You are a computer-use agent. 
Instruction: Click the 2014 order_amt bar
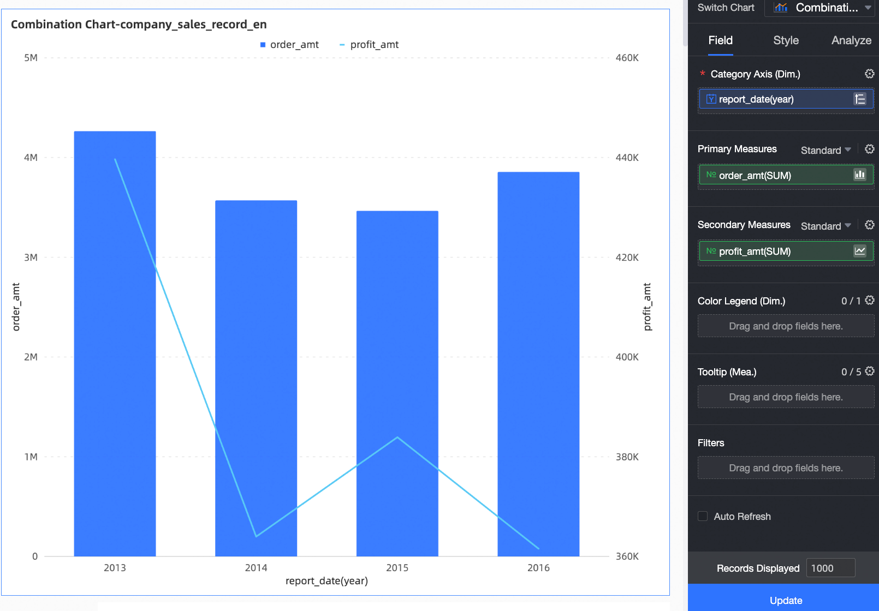(x=256, y=378)
